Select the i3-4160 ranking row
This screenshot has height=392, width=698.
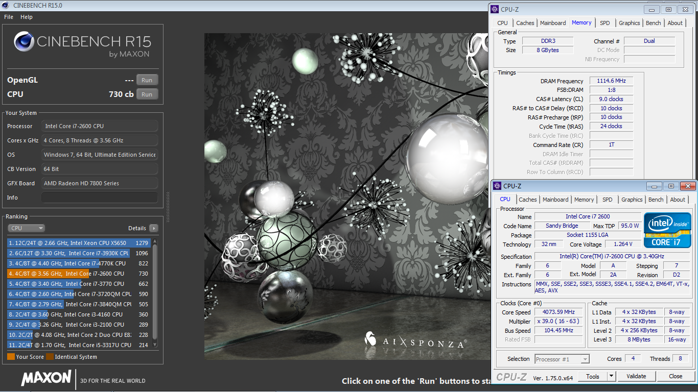[79, 314]
